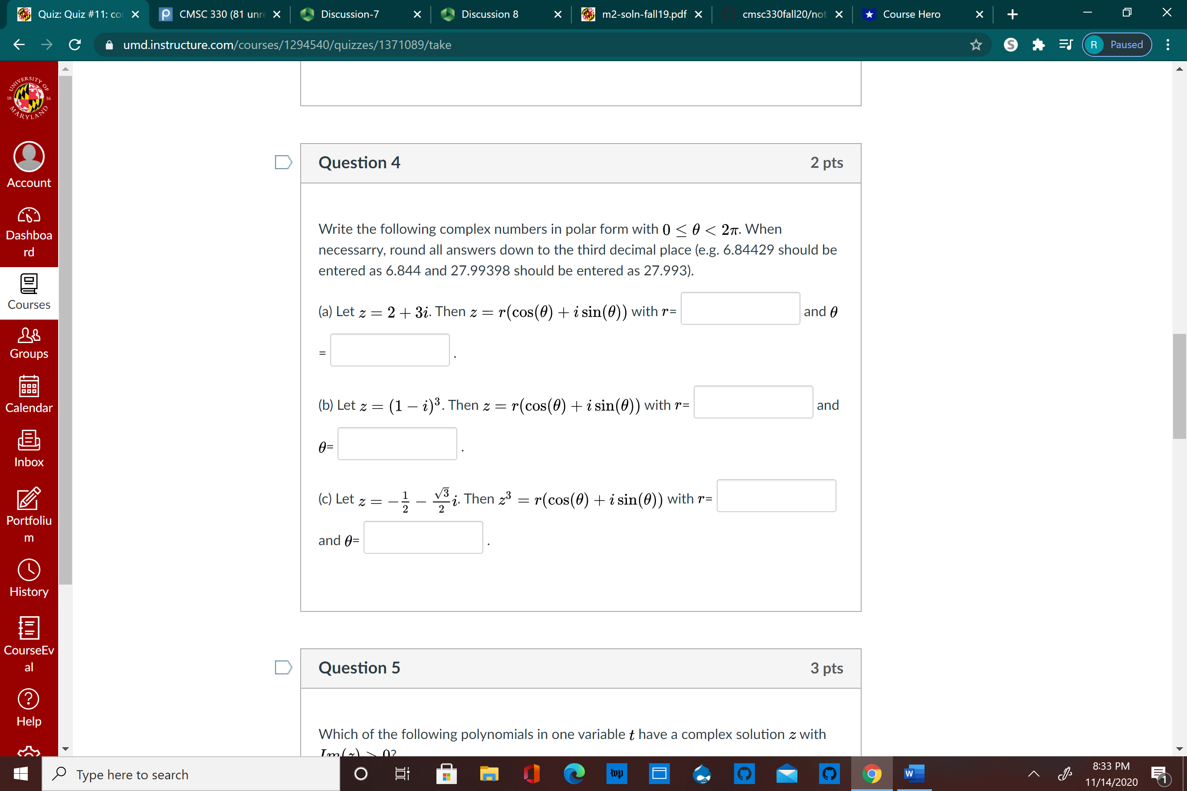Open the Groups panel
The image size is (1187, 791).
pos(29,343)
